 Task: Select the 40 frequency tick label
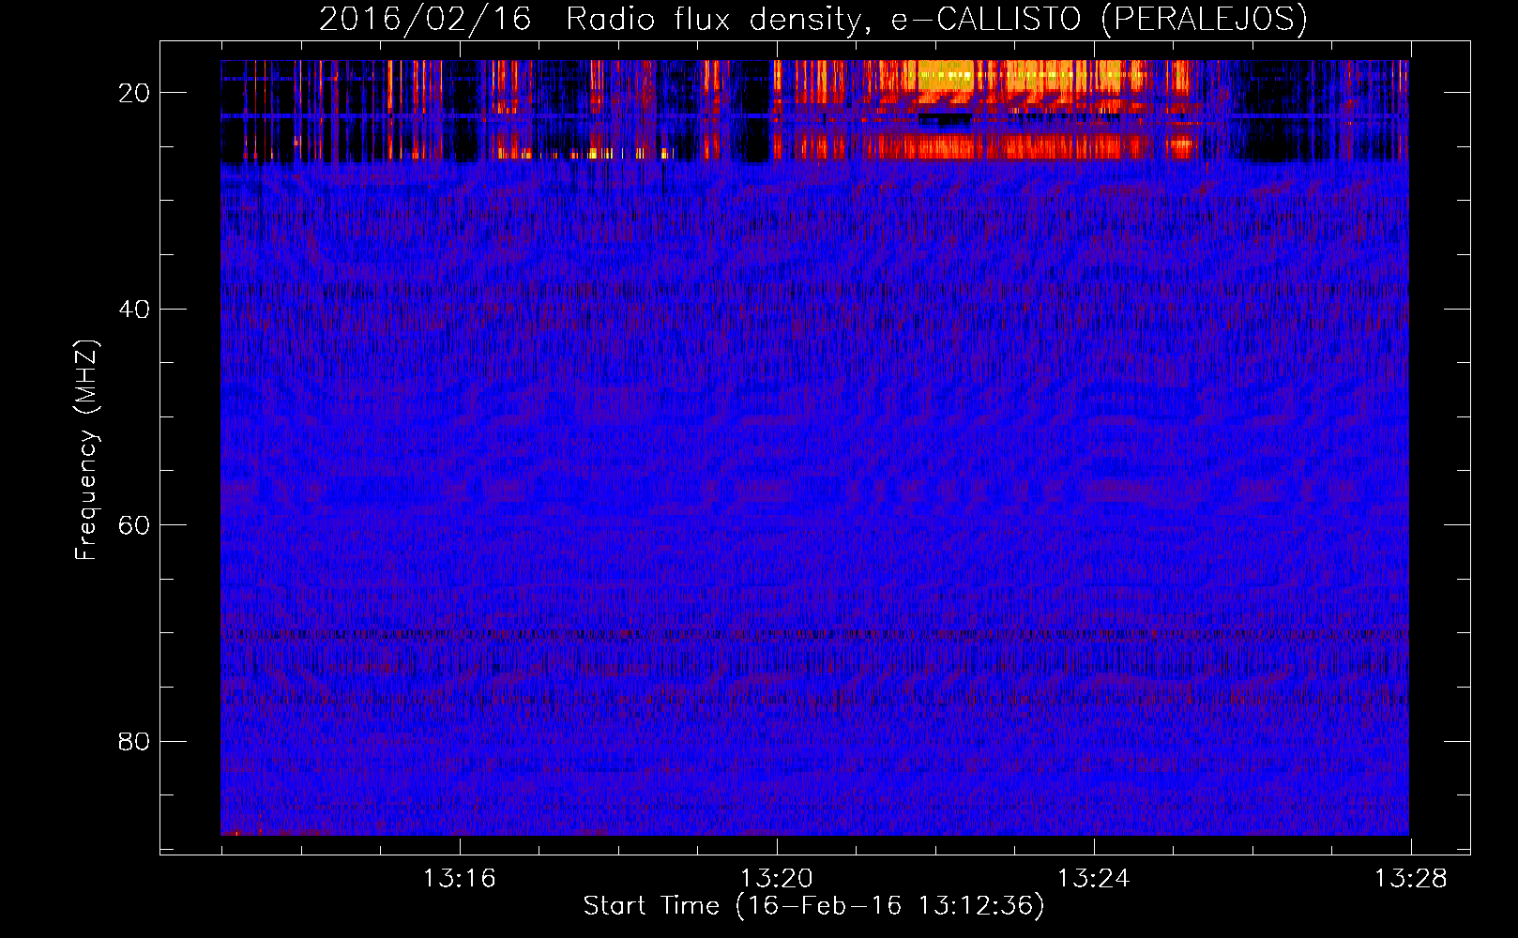[x=134, y=310]
